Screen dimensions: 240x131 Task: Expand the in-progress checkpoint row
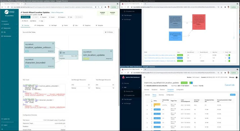pyautogui.click(x=147, y=105)
